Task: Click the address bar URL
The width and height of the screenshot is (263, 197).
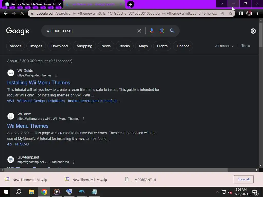Action: pyautogui.click(x=127, y=13)
